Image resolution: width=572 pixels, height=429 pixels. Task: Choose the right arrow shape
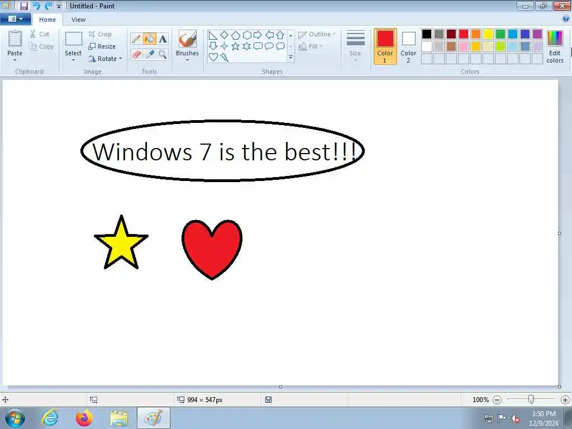[258, 35]
